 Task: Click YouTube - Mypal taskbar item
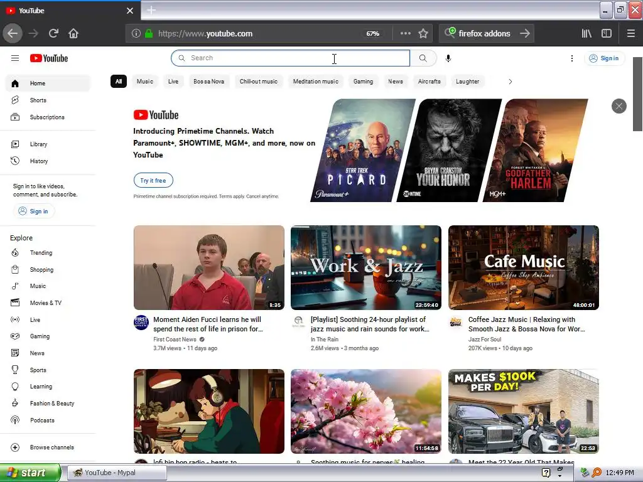116,473
